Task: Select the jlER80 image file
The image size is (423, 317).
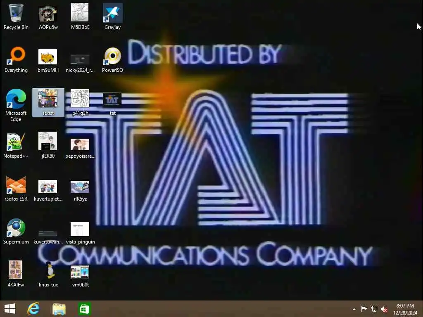Action: (48, 145)
